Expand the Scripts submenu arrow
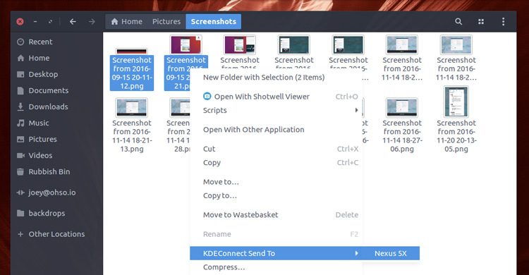The height and width of the screenshot is (275, 529). tap(356, 110)
